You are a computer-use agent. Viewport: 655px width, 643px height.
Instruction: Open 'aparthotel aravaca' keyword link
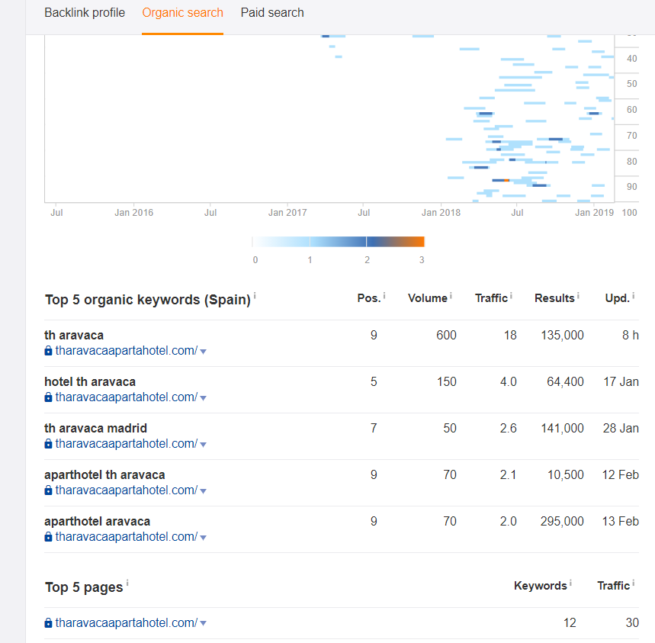tap(98, 522)
